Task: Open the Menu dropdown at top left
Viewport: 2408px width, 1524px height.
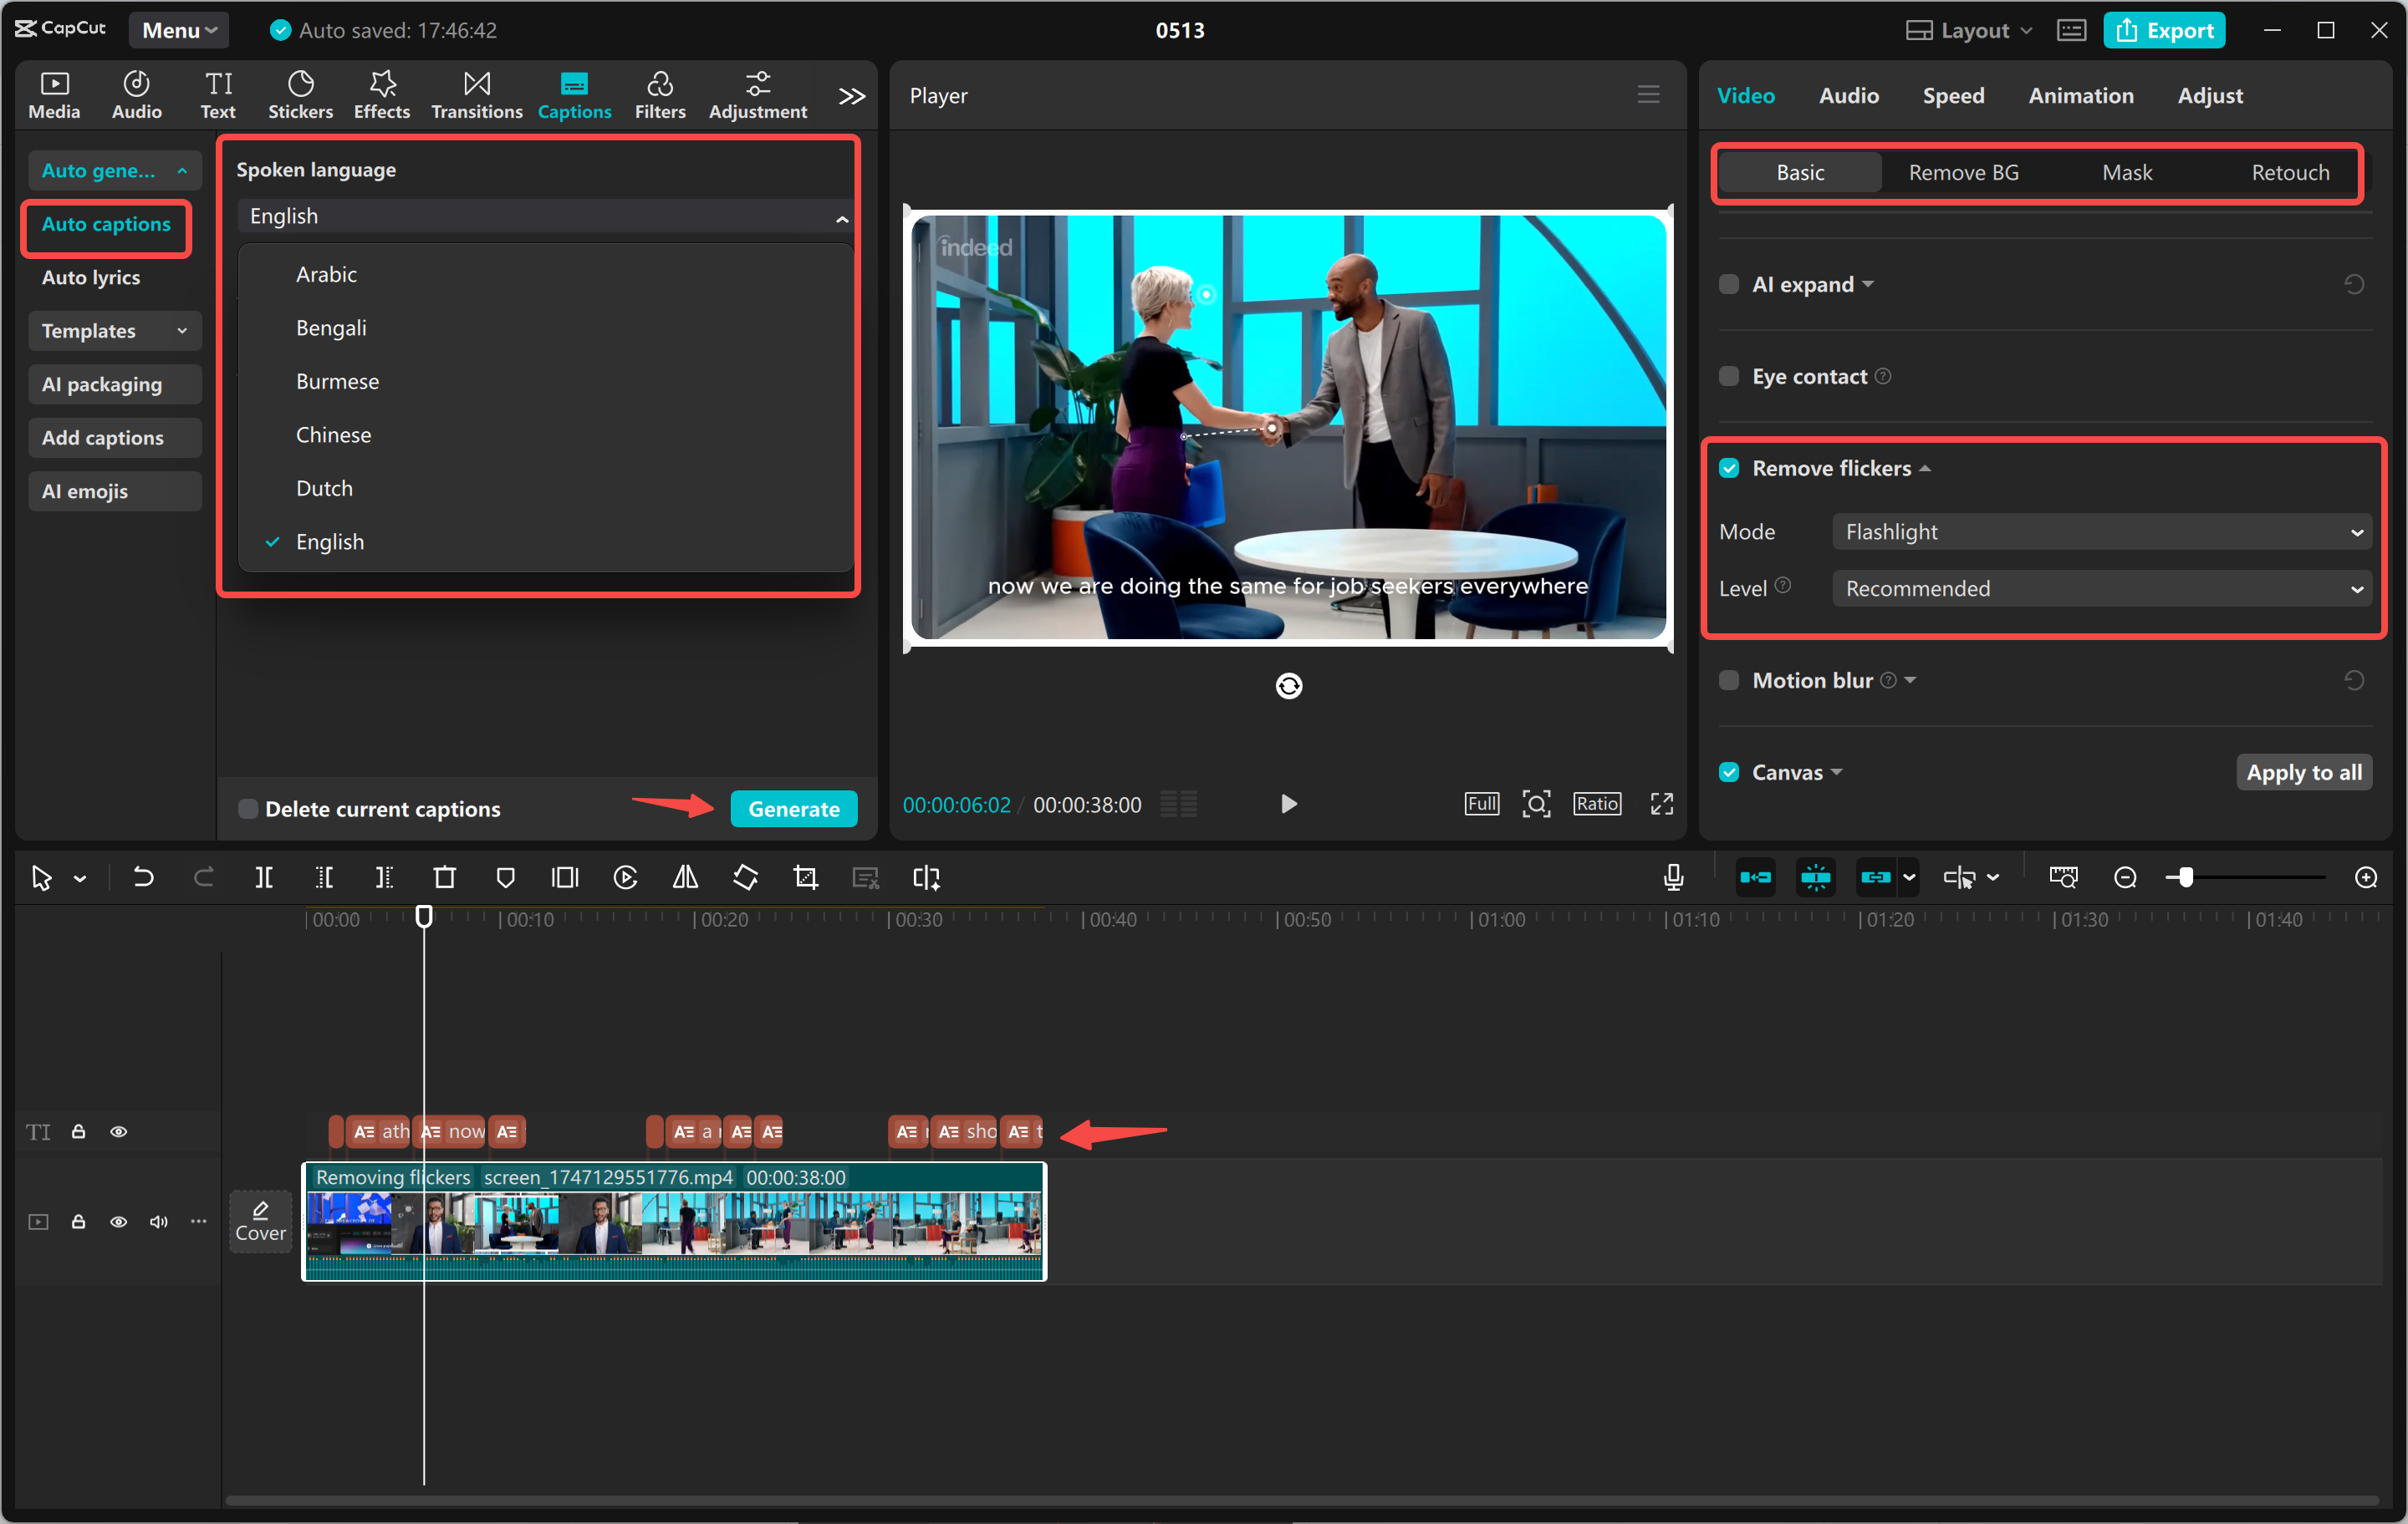Action: [x=178, y=30]
